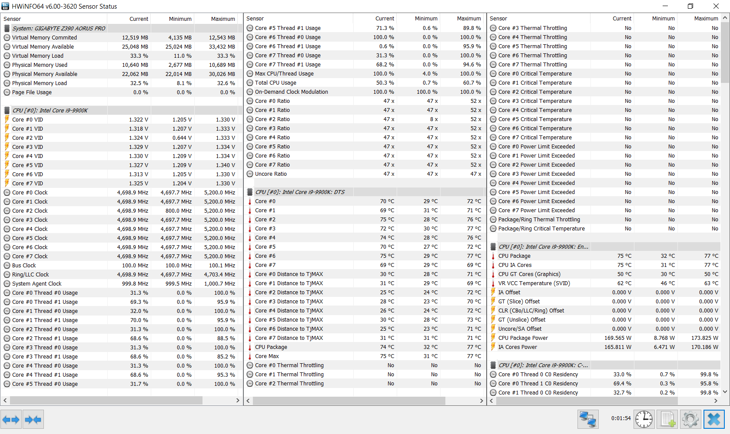The image size is (730, 434).
Task: Click Sensor column header above Core #5 Thread #1 Usage
Action: click(x=255, y=18)
